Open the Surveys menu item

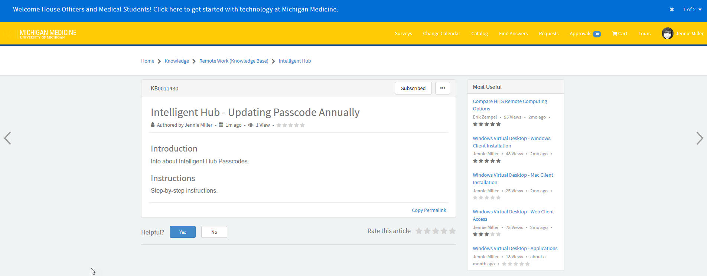coord(403,34)
